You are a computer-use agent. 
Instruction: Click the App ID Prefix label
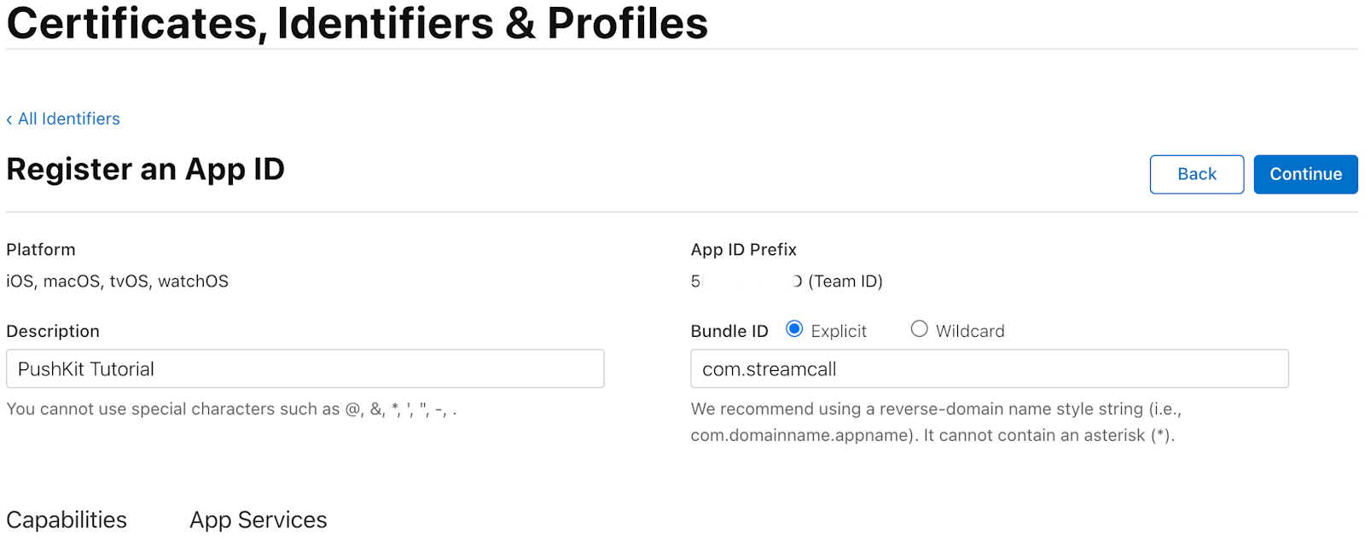click(x=743, y=250)
